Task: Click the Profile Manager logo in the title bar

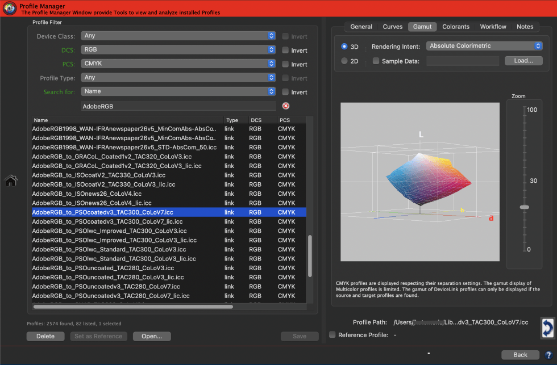Action: tap(9, 9)
